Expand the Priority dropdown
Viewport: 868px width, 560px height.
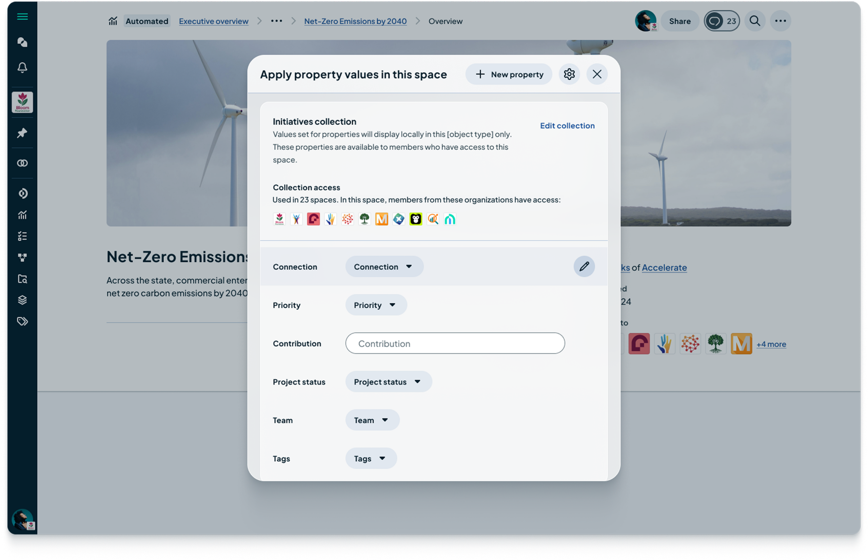(376, 305)
